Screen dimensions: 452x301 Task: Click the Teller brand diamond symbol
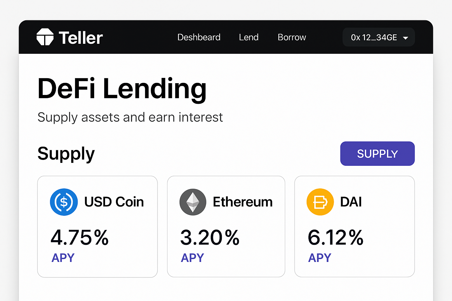tap(45, 36)
